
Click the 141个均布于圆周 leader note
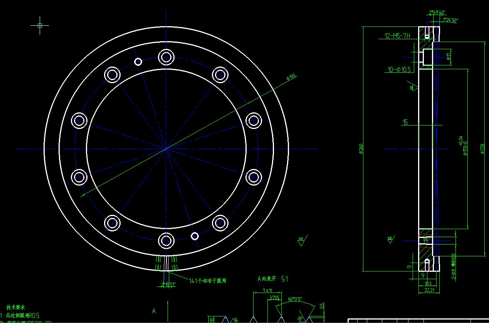click(x=208, y=281)
